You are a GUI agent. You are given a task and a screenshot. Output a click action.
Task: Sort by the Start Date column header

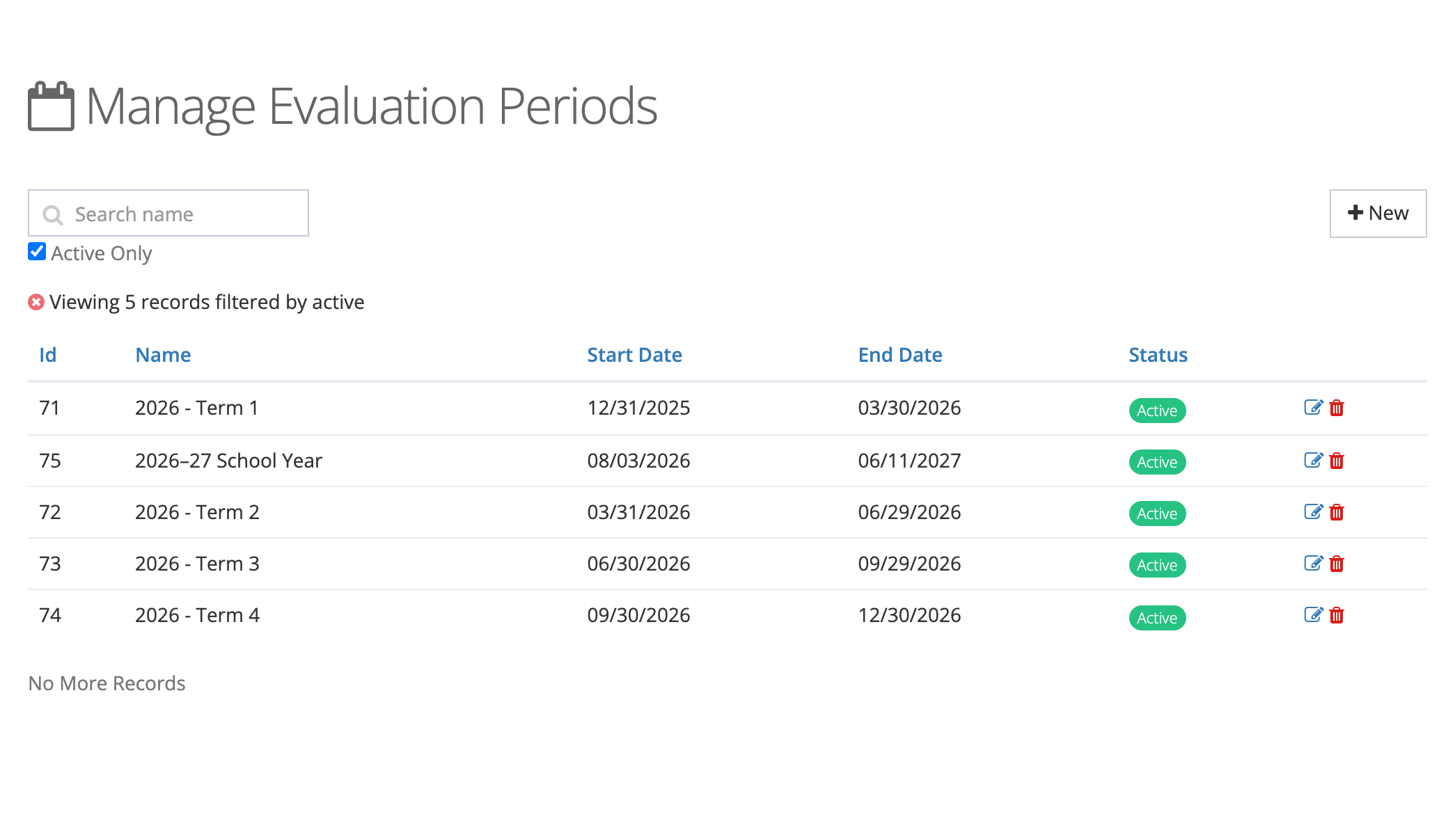pyautogui.click(x=634, y=355)
